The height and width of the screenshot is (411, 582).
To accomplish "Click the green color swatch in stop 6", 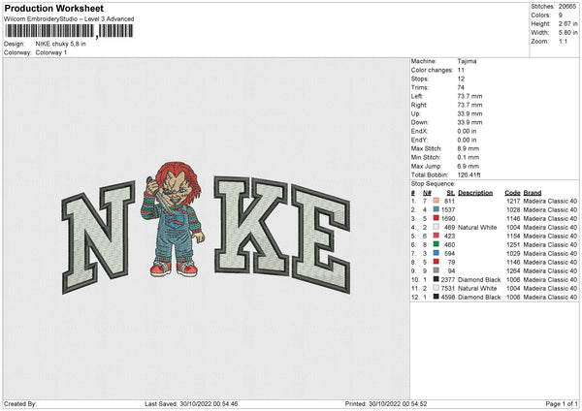I will (x=436, y=244).
